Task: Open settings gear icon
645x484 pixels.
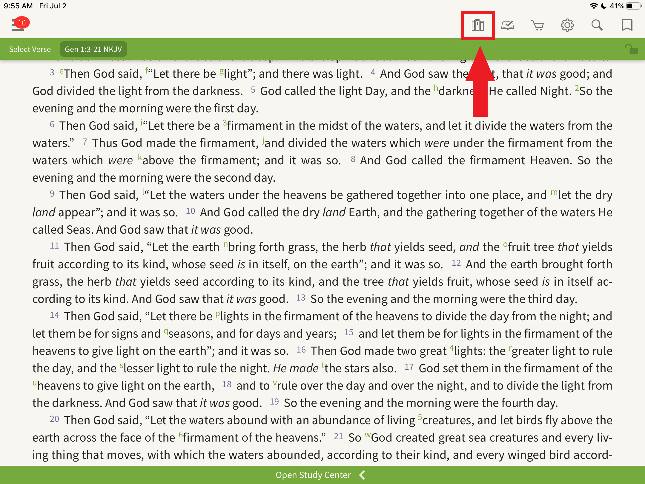Action: [567, 25]
